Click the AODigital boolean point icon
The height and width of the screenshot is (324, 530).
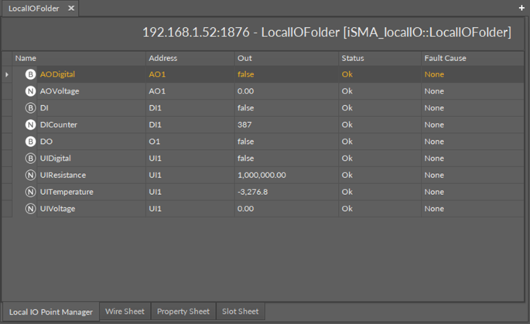30,74
